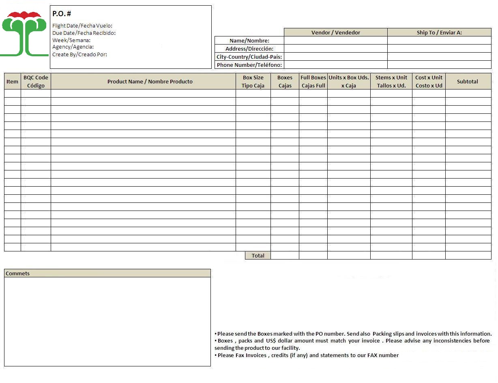The image size is (498, 383).
Task: Click the Ship To cell for Phone Number
Action: tap(439, 65)
